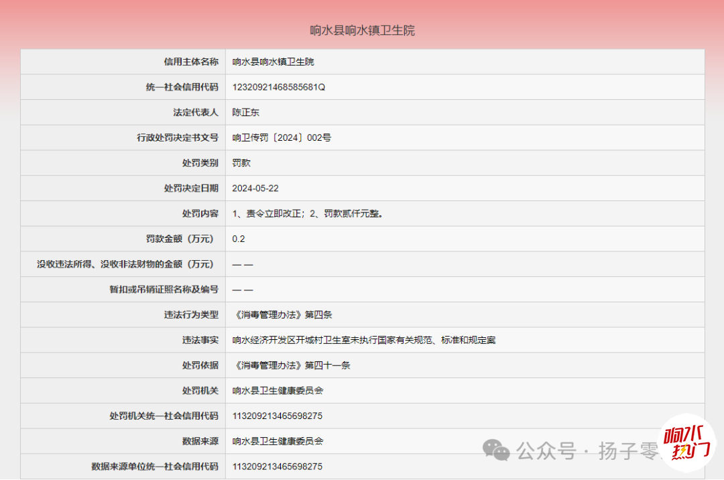Screen dimensions: 724x480
Task: Click the 信用主体名称 row label
Action: coord(191,62)
